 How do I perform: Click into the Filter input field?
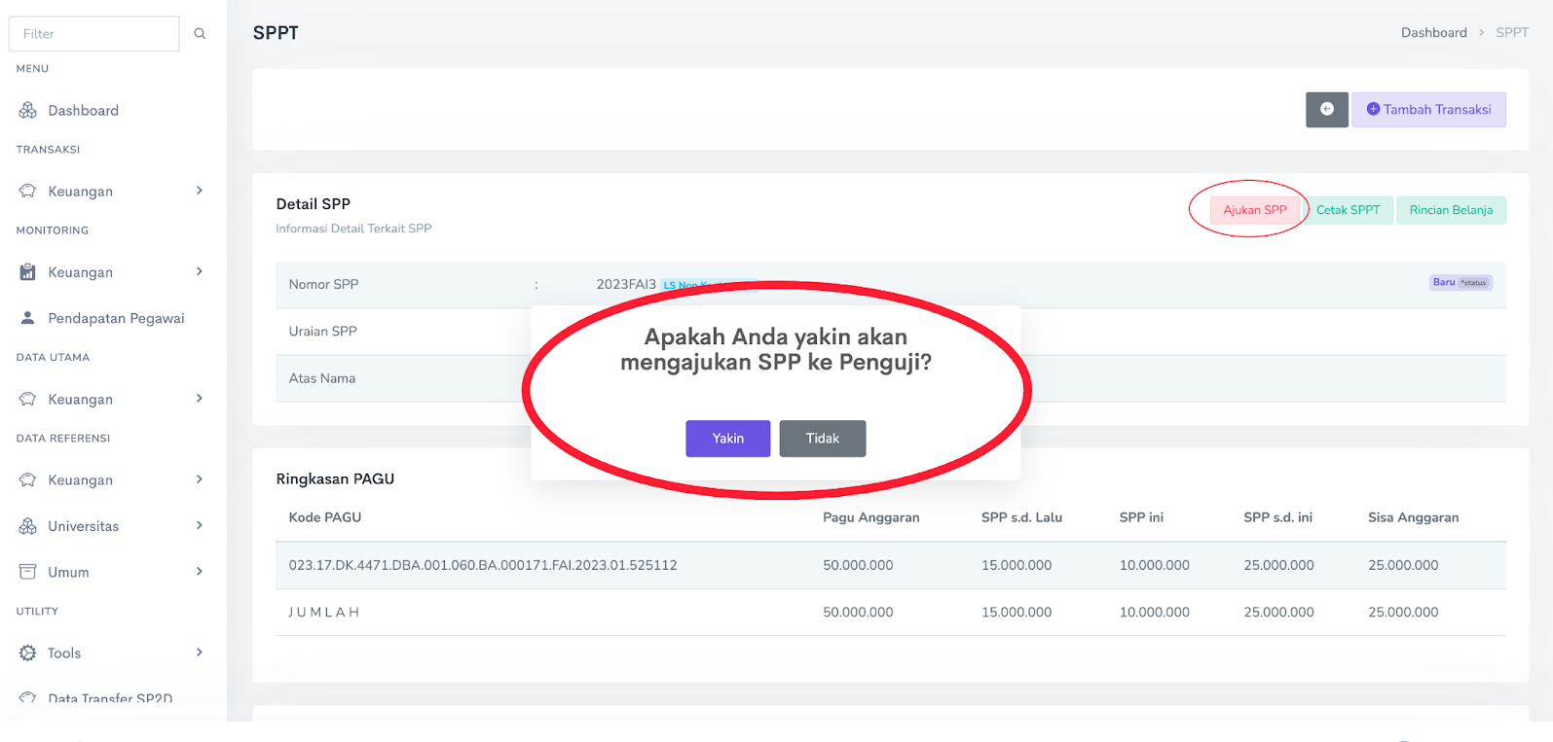[94, 34]
